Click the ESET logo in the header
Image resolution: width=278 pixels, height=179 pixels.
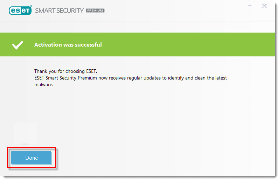coord(20,11)
